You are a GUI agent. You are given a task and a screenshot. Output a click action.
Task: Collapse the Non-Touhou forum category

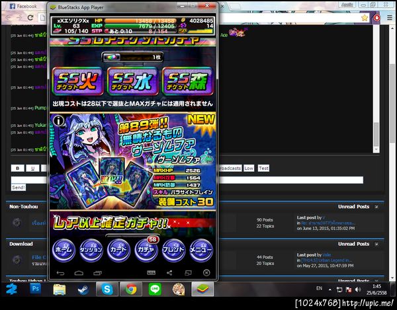[376, 207]
